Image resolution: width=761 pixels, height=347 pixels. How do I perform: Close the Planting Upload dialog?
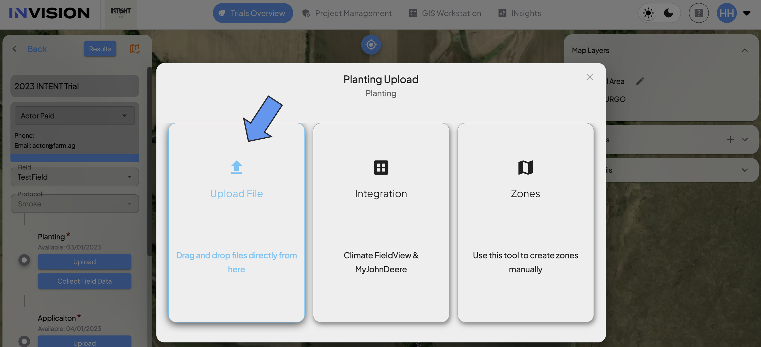coord(590,77)
